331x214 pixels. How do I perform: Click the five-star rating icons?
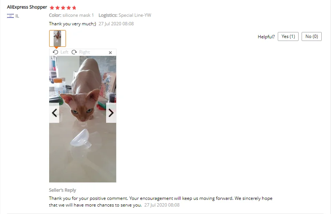(63, 8)
